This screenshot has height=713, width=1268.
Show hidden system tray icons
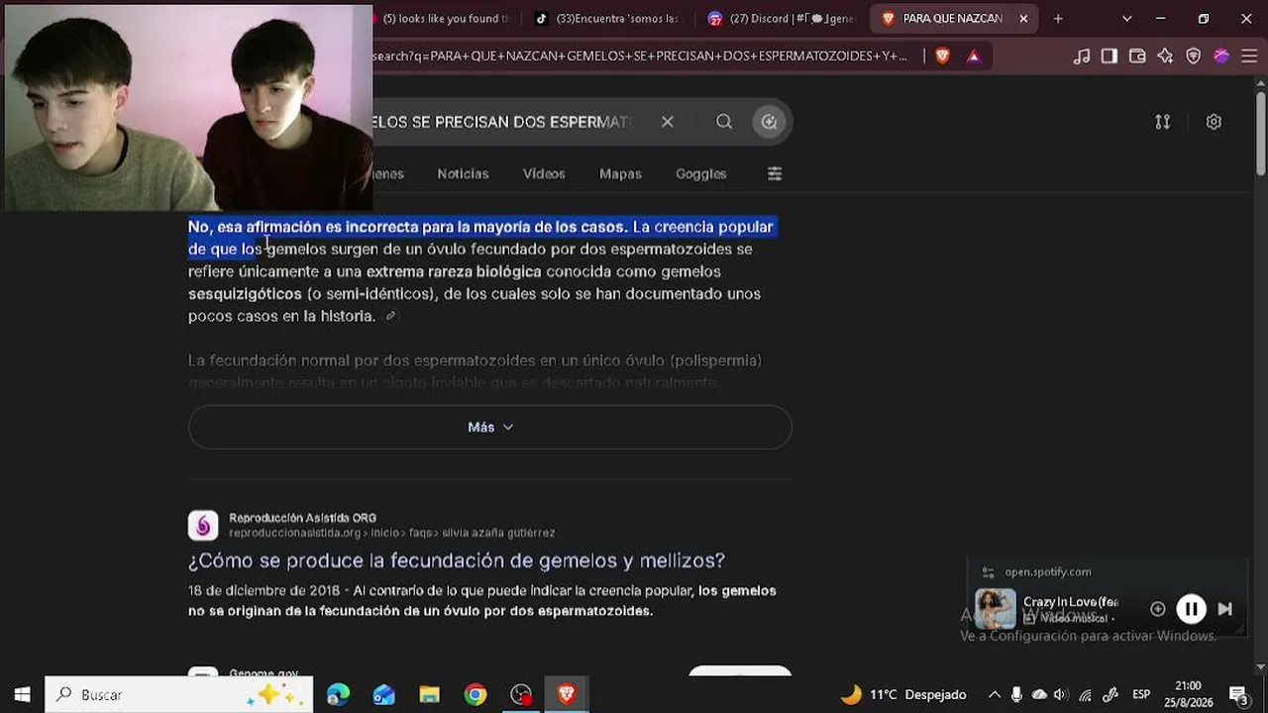[995, 695]
